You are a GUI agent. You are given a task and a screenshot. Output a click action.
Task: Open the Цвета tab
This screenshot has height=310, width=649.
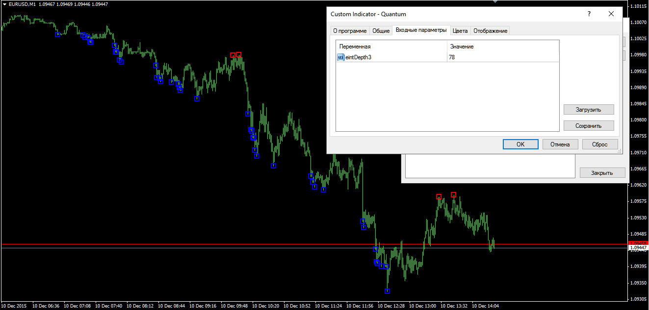460,31
